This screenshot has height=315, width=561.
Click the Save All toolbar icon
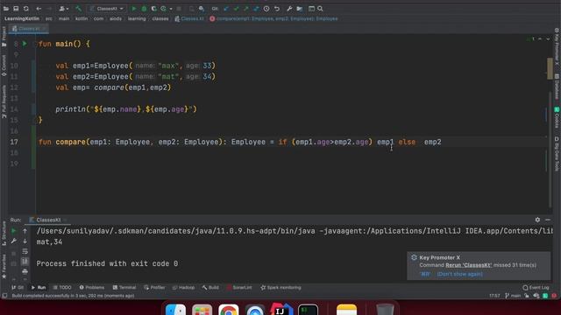pyautogui.click(x=16, y=9)
